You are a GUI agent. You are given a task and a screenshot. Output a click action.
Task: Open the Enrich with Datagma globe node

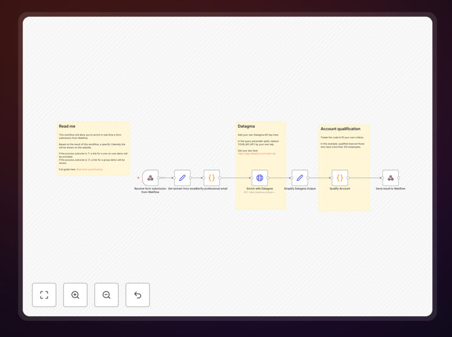point(260,178)
